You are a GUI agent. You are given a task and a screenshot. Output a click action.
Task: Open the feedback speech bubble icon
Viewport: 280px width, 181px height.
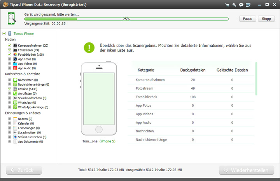pyautogui.click(x=241, y=5)
